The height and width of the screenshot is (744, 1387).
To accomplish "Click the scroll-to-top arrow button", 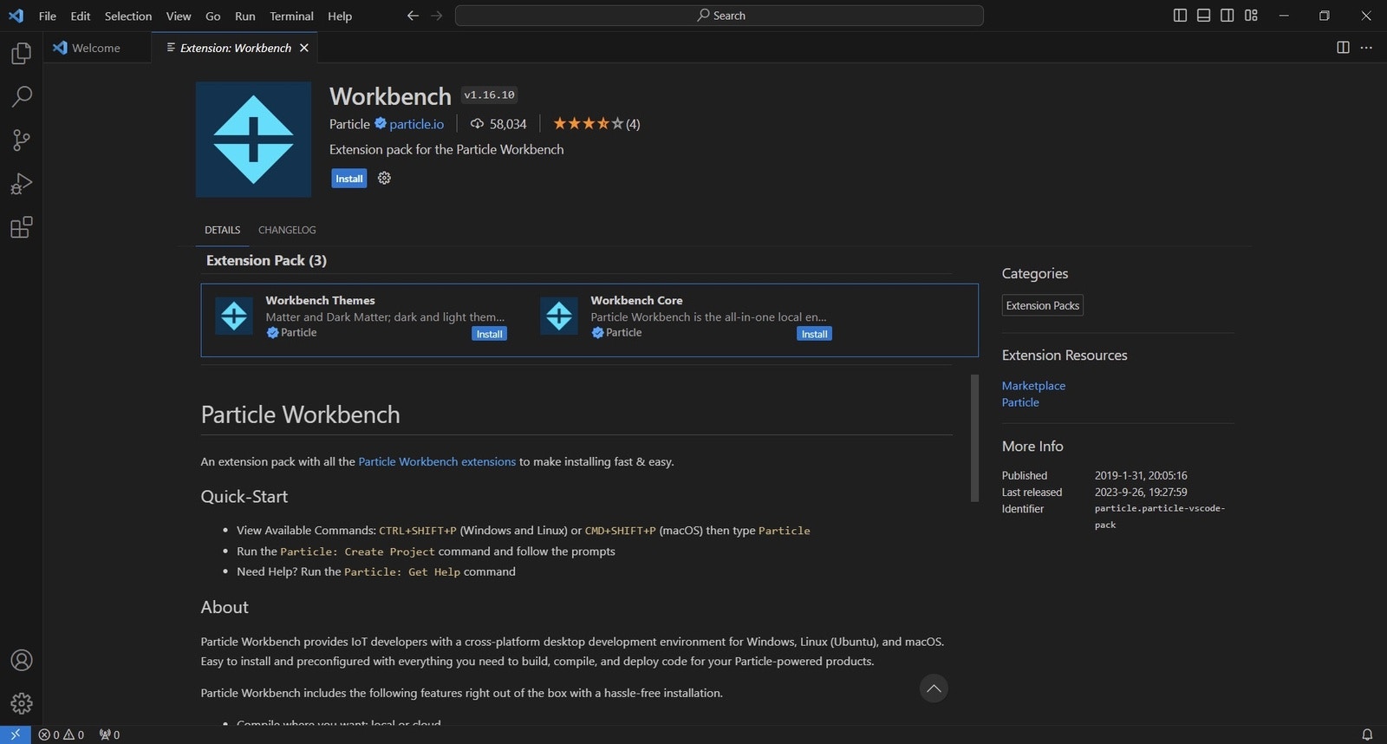I will 934,689.
